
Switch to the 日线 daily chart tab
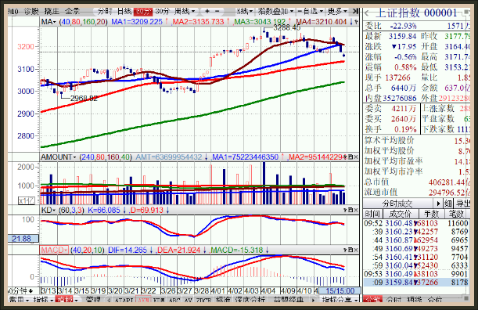[x=124, y=11]
